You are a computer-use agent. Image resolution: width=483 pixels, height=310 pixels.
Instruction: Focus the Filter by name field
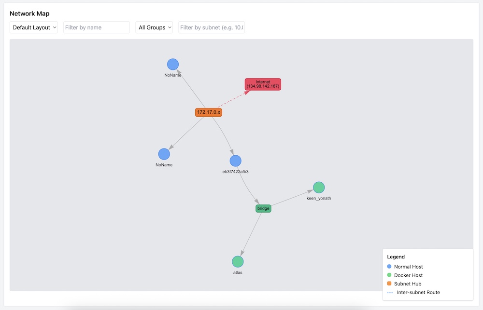(97, 27)
